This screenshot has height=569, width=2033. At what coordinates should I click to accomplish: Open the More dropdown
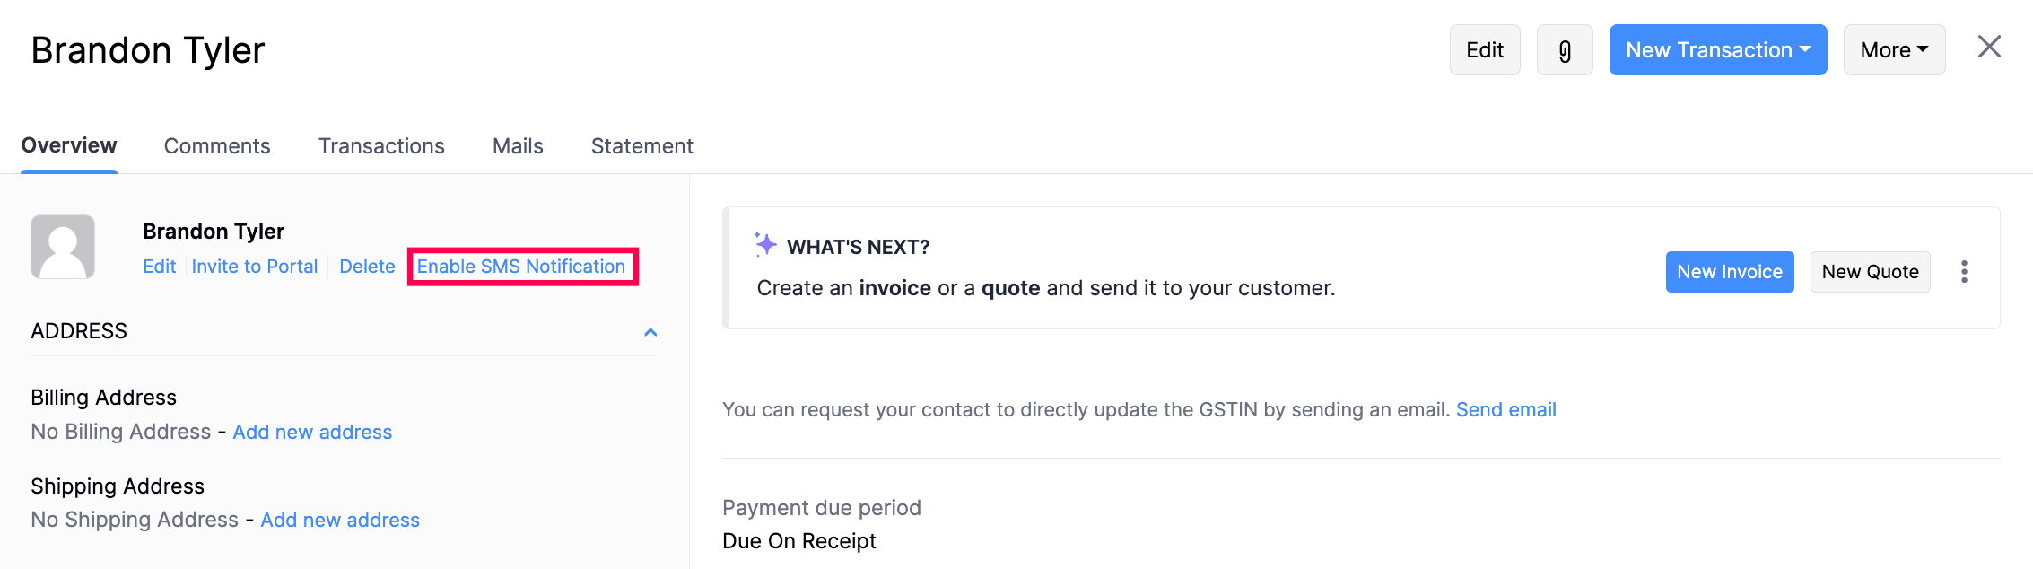(1893, 49)
